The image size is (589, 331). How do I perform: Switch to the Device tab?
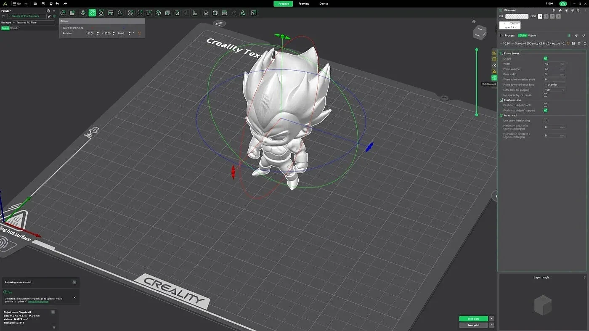pyautogui.click(x=324, y=4)
